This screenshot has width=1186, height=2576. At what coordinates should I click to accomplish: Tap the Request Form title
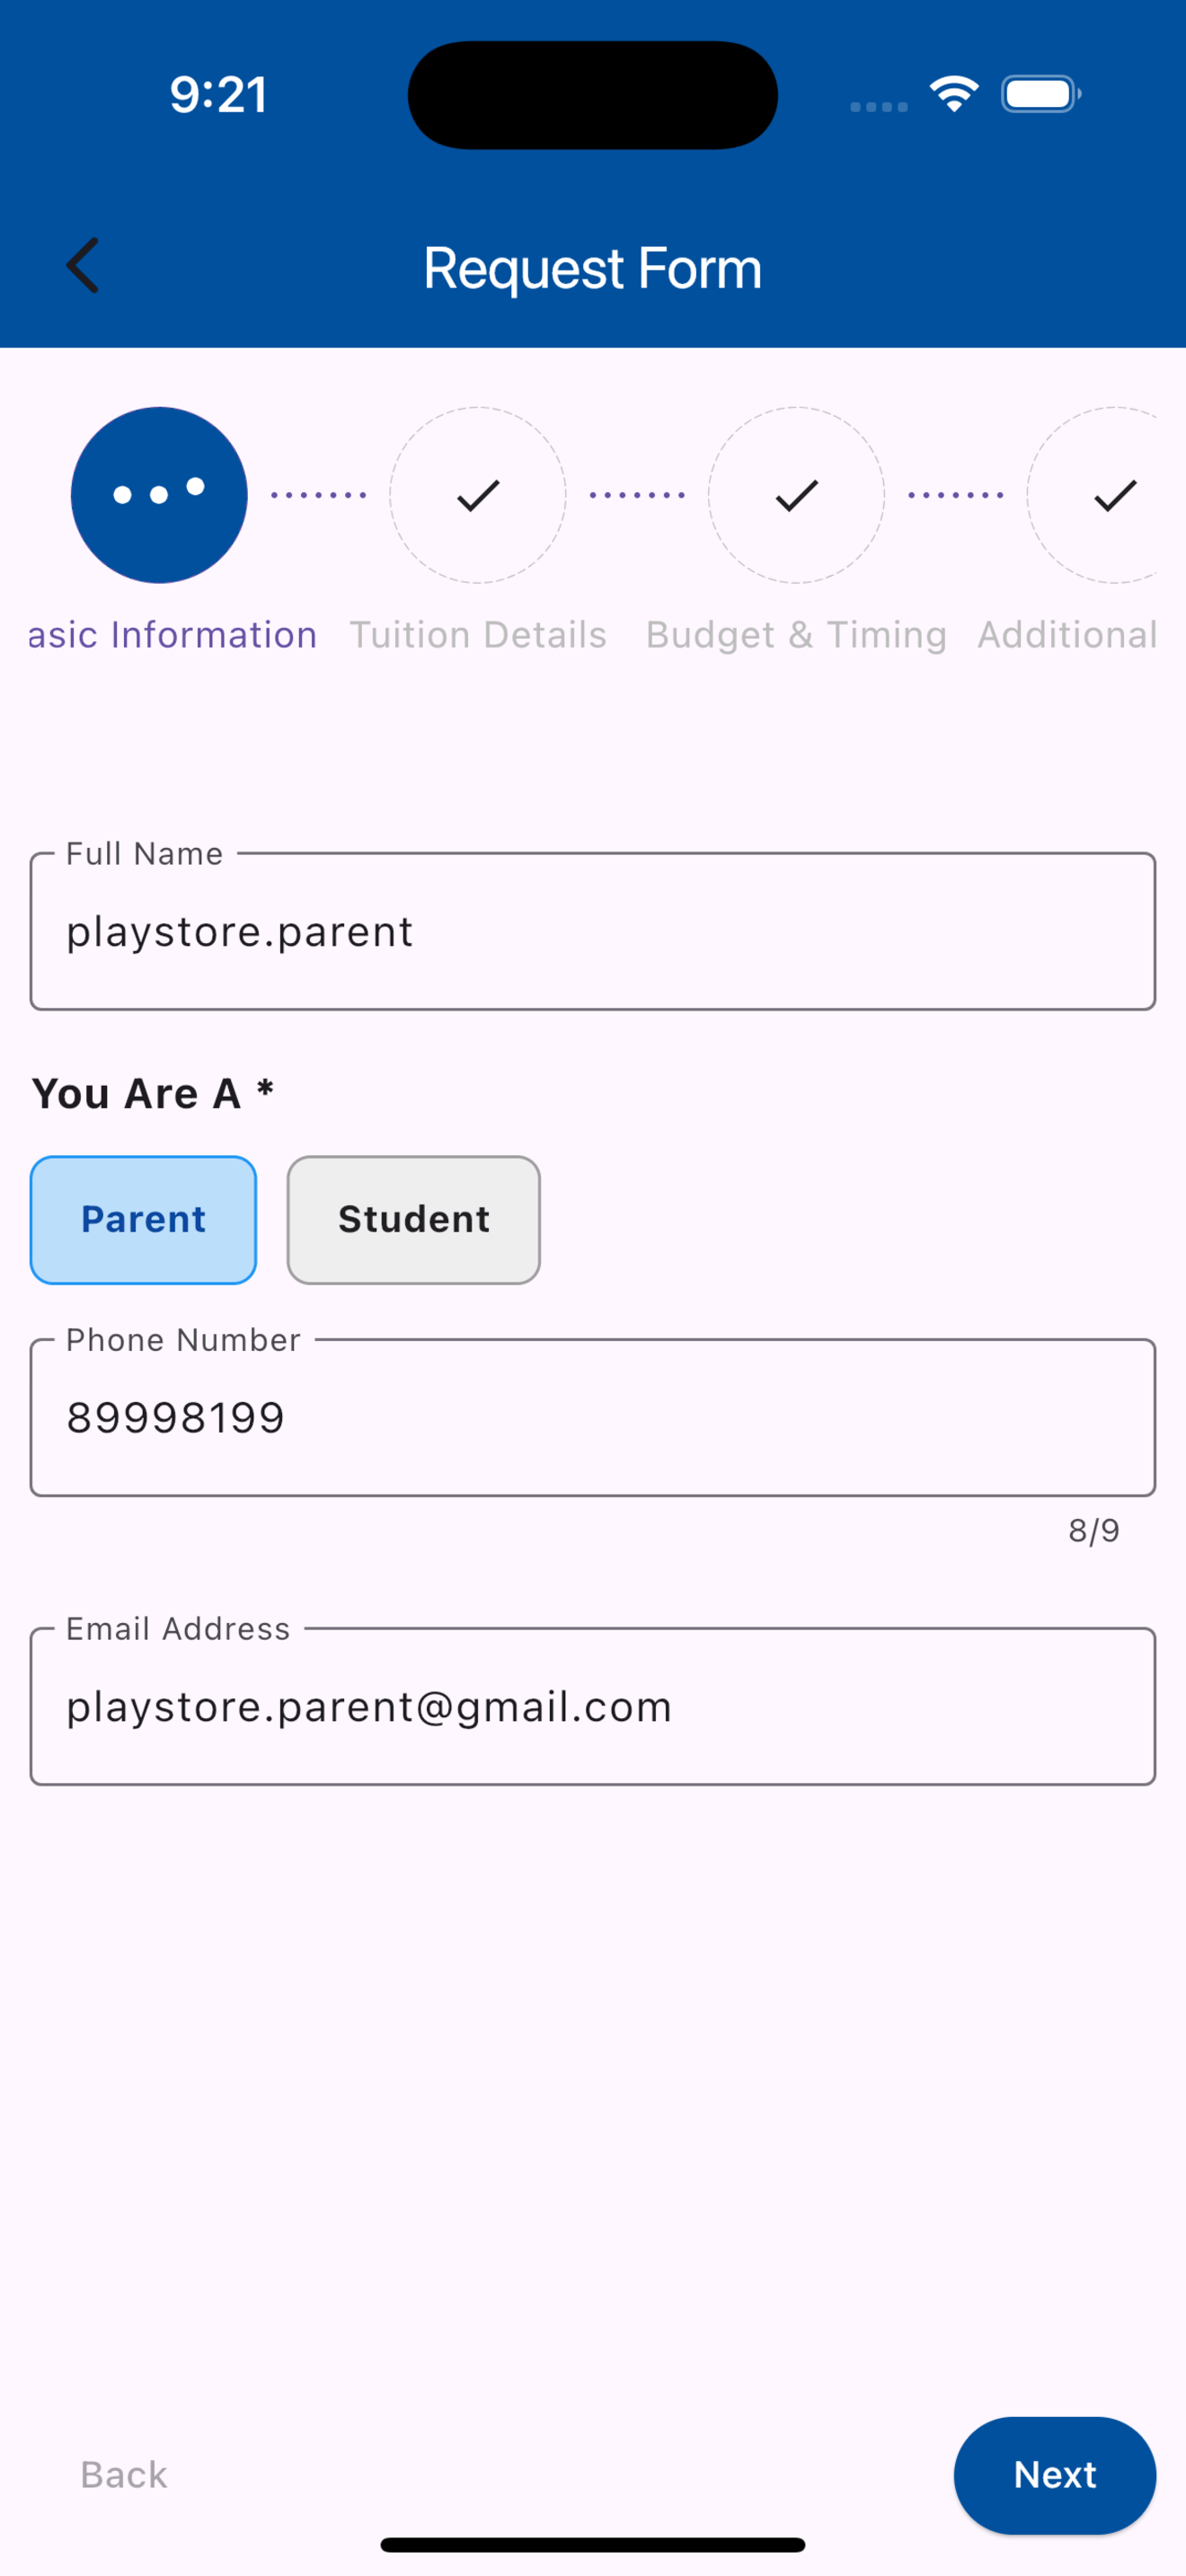point(593,268)
